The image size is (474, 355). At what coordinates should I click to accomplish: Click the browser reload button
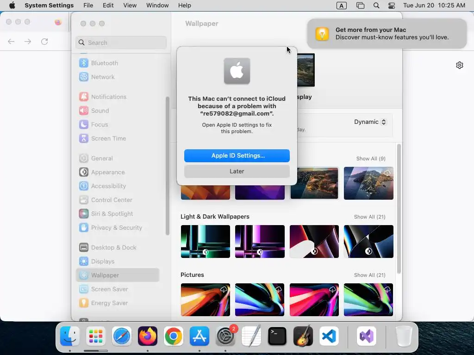click(x=44, y=41)
